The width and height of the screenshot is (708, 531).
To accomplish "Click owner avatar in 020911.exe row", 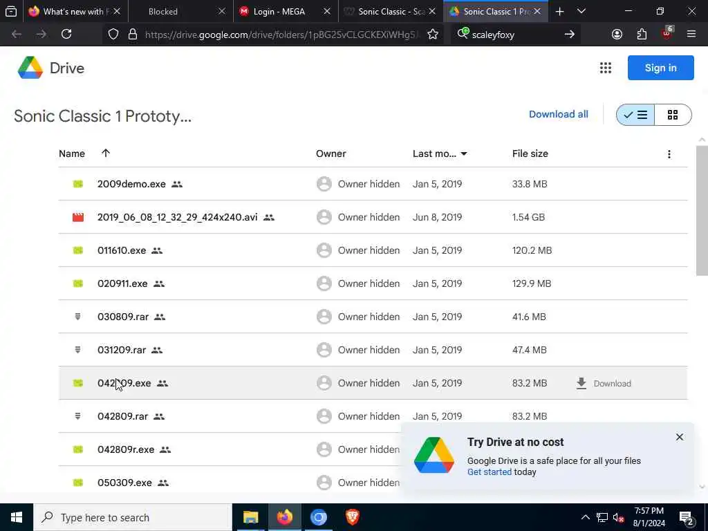I will coord(324,283).
